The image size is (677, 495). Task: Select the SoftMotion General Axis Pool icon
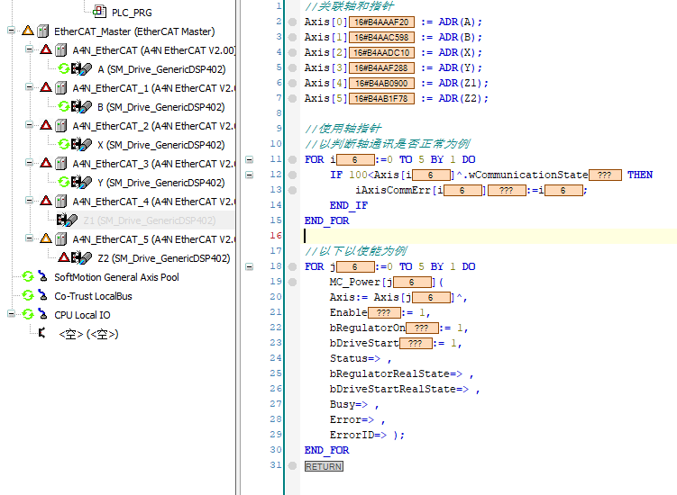click(42, 277)
